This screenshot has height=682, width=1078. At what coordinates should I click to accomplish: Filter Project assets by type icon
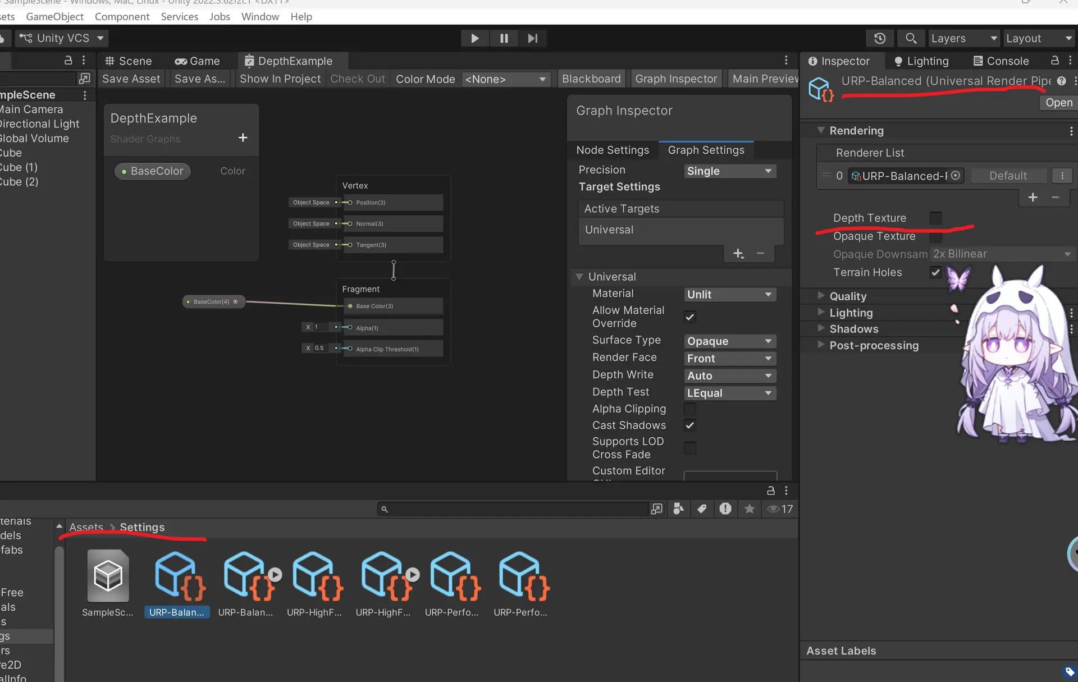pyautogui.click(x=678, y=509)
